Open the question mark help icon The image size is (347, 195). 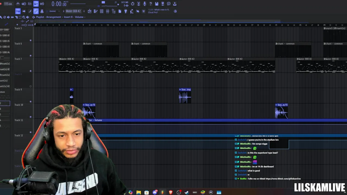click(150, 4)
